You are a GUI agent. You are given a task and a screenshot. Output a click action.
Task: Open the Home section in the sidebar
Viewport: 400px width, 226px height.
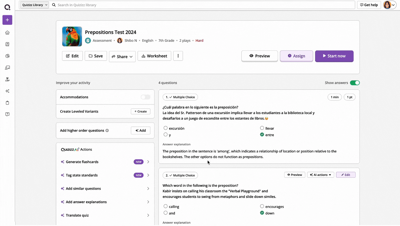click(x=7, y=32)
